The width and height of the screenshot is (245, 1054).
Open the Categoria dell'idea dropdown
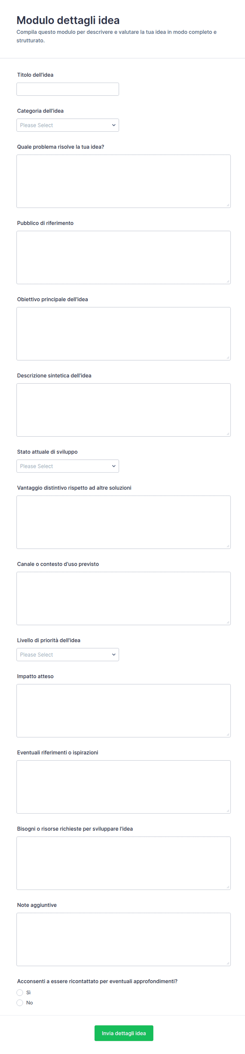point(68,125)
